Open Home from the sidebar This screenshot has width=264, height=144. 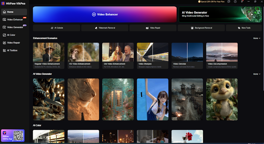pyautogui.click(x=14, y=12)
